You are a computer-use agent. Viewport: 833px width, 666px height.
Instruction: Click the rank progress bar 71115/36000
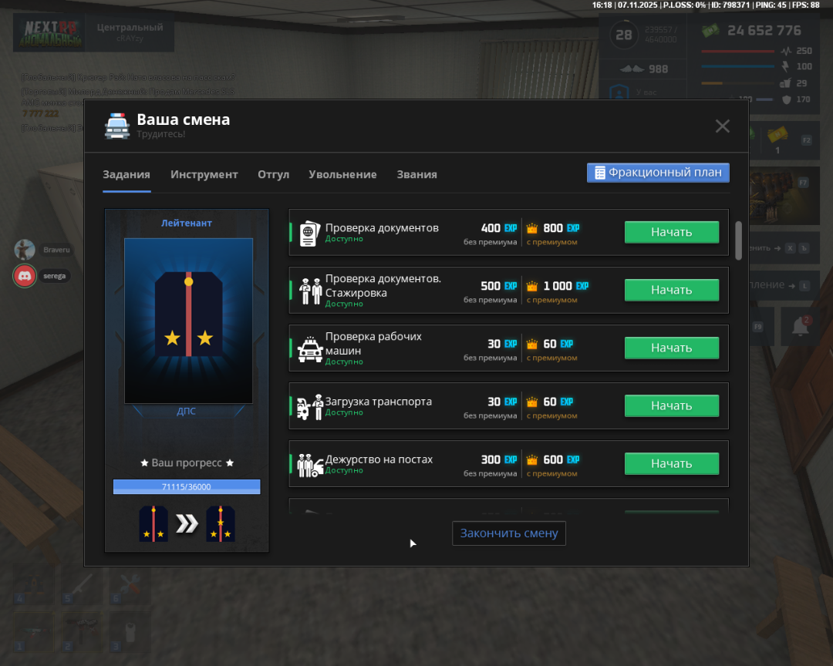(187, 486)
